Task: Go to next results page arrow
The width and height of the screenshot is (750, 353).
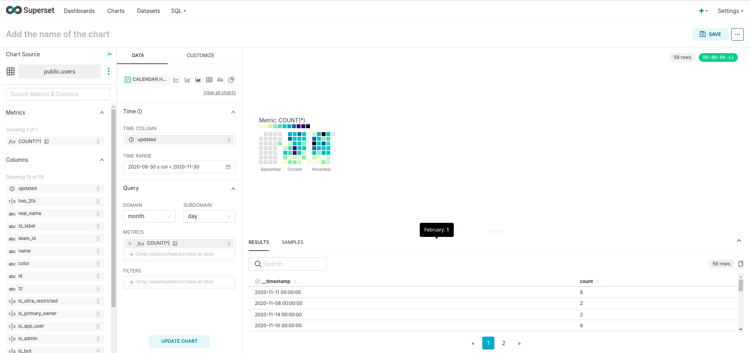Action: point(519,343)
